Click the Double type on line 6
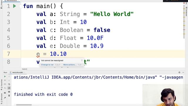Screen dimensions: 188x106 tap(70, 46)
